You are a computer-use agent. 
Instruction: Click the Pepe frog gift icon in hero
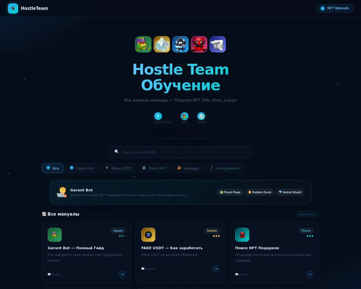tap(143, 44)
